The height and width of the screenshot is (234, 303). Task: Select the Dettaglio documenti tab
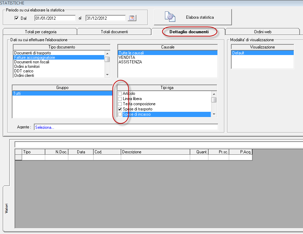[x=189, y=32]
